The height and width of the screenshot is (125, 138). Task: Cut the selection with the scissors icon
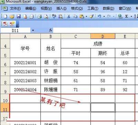(69, 16)
